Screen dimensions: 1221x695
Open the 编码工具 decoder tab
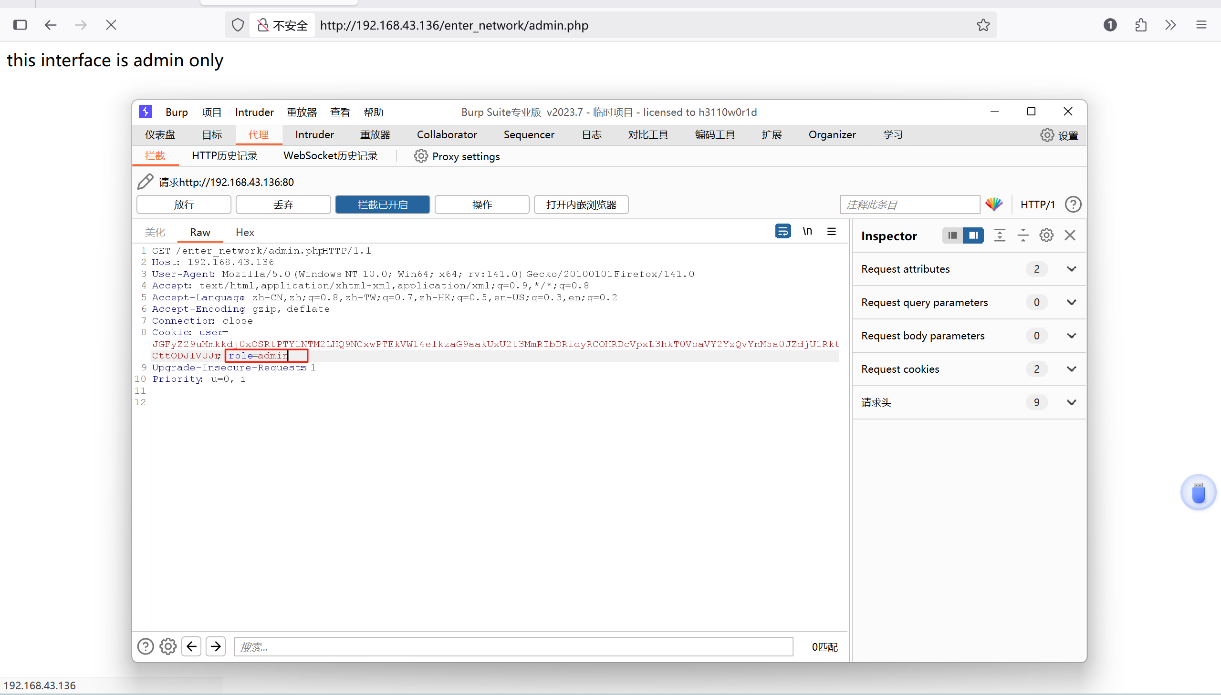tap(715, 134)
